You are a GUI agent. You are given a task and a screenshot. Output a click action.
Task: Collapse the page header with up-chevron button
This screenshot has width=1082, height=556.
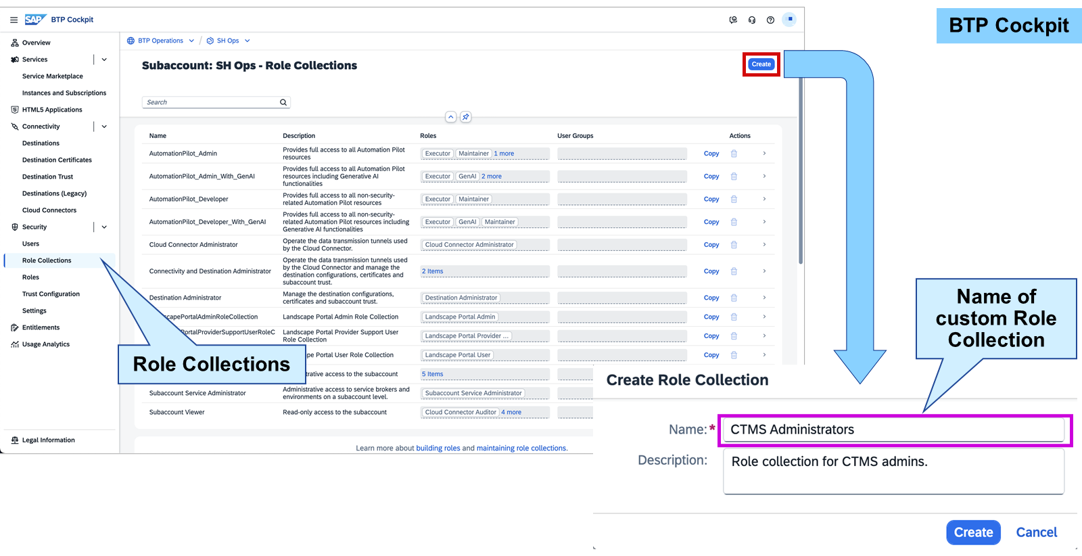450,117
